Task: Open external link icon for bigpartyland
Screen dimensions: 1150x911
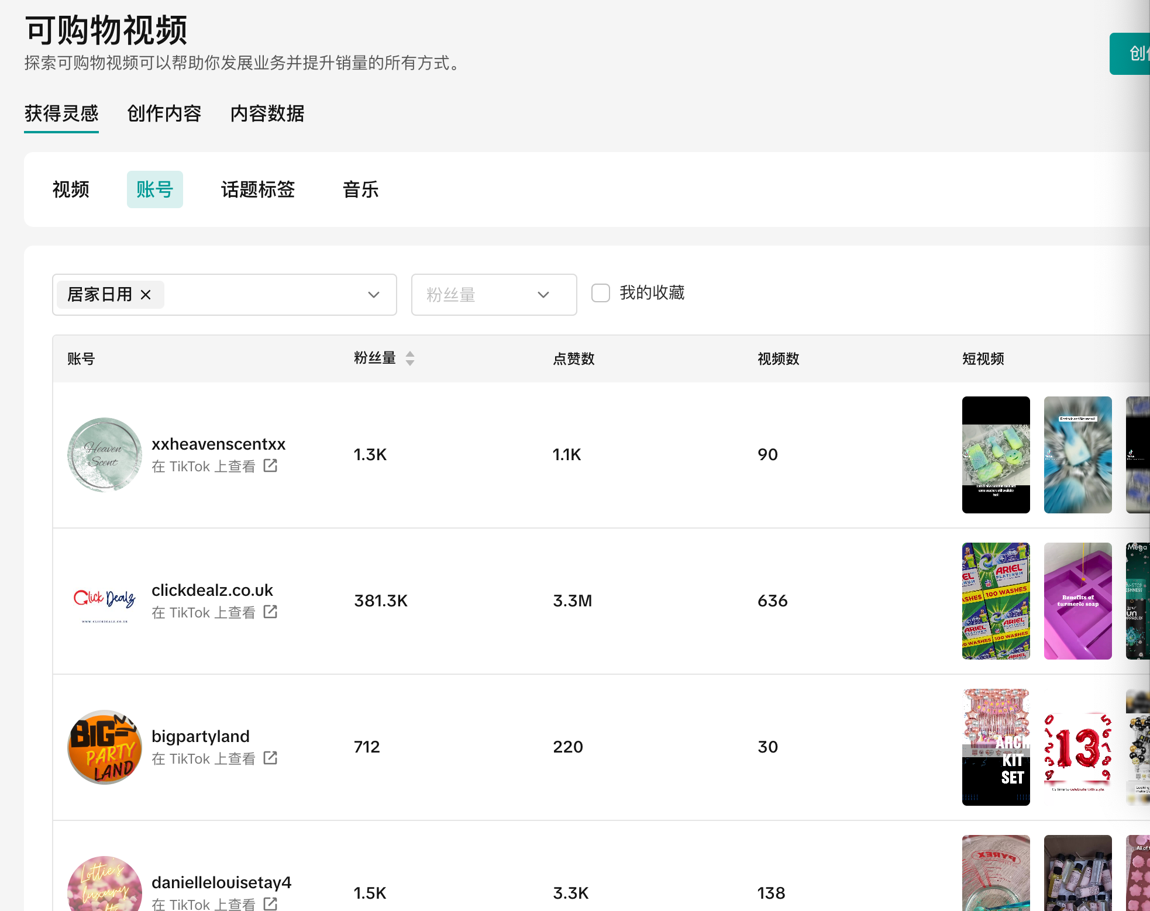Action: tap(270, 758)
